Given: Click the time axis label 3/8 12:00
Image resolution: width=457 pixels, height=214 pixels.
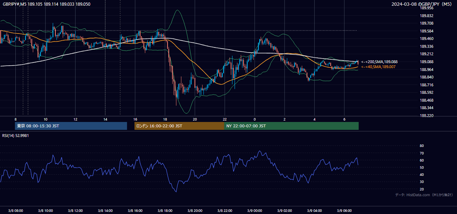Looking at the screenshot, I should click(x=75, y=210).
